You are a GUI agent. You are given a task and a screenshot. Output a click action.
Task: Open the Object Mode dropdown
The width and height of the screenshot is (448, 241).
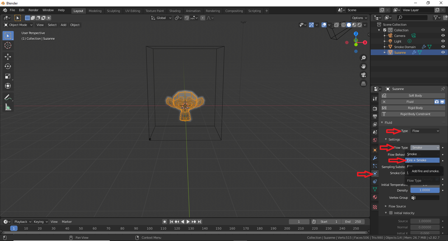(18, 25)
